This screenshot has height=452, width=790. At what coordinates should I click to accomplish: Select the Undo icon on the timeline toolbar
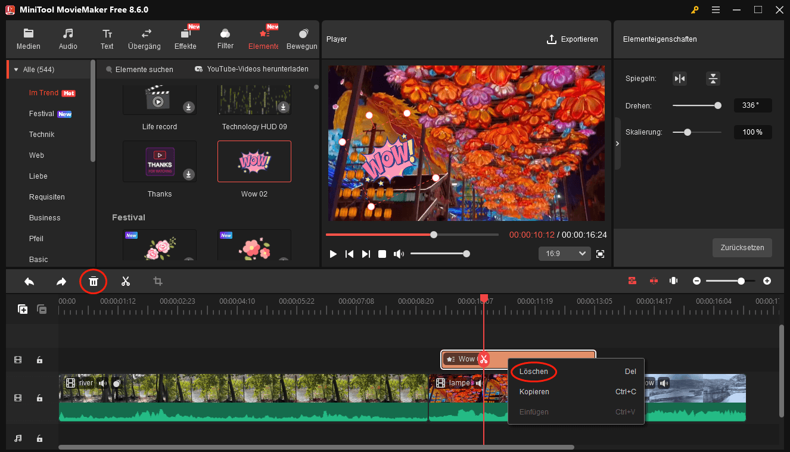coord(29,280)
